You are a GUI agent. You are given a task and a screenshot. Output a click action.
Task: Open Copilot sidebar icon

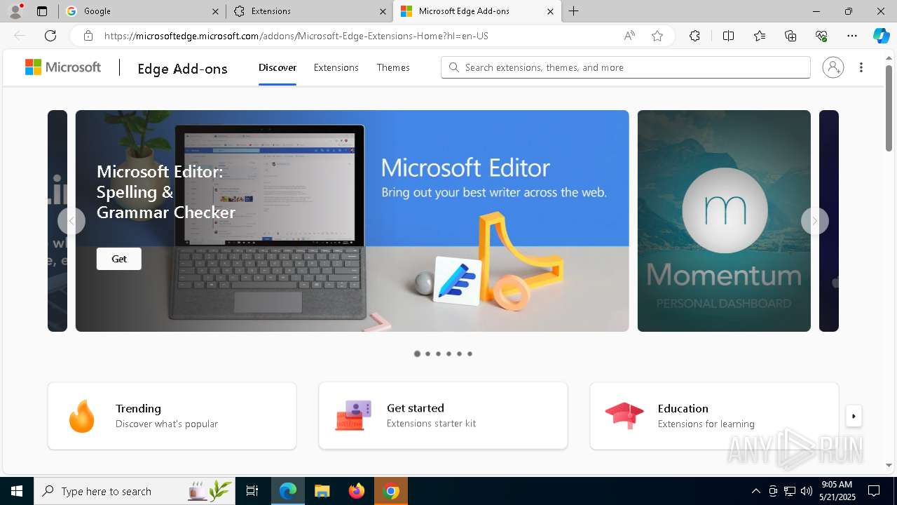tap(881, 36)
